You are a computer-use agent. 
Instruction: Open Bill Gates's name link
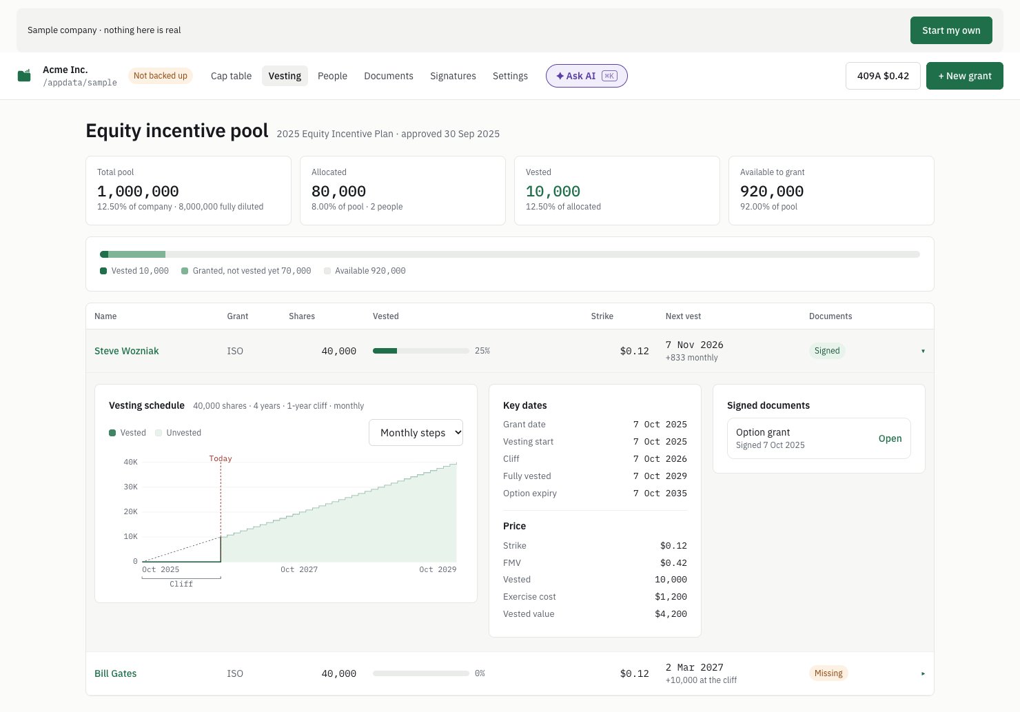click(115, 673)
